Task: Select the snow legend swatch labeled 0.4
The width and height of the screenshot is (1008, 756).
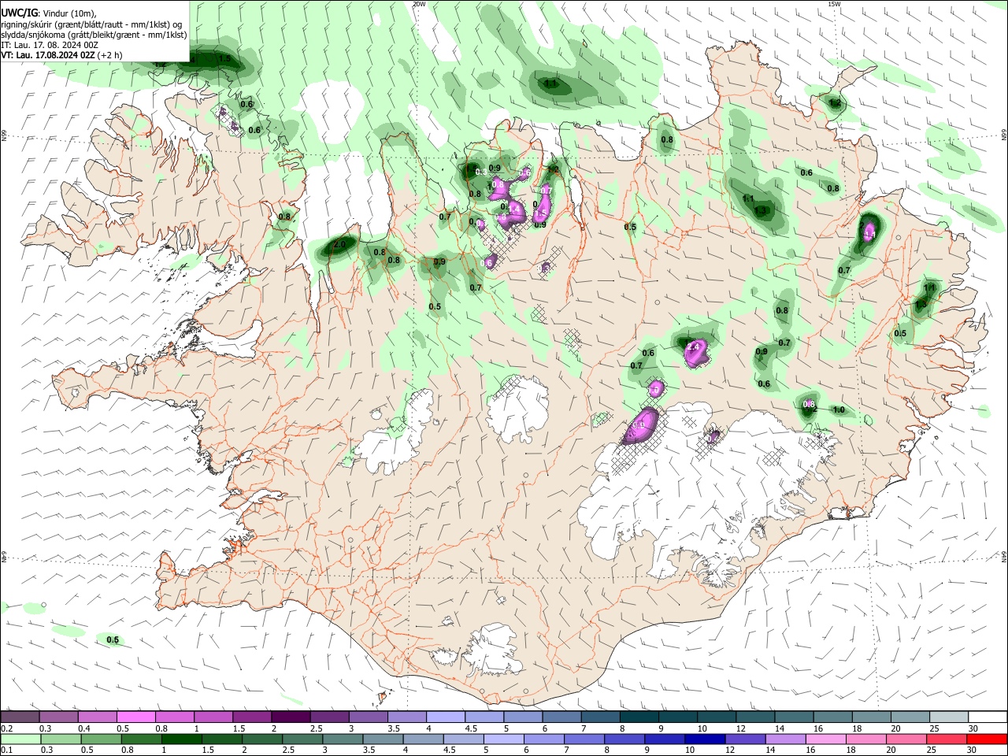Action: pos(97,717)
